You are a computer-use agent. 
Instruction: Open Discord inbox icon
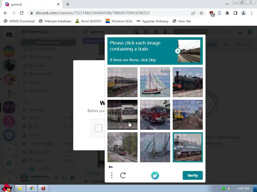[240, 32]
